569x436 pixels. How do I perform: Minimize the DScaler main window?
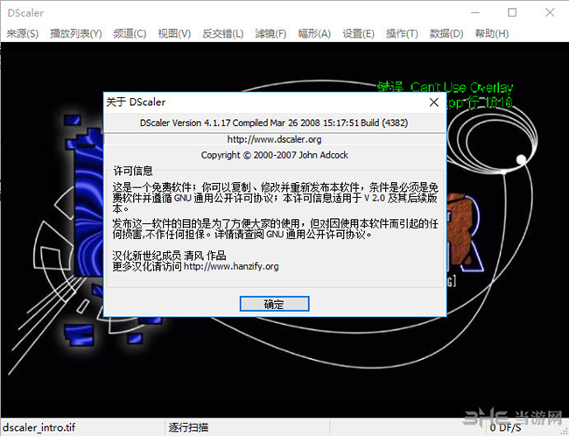(475, 13)
